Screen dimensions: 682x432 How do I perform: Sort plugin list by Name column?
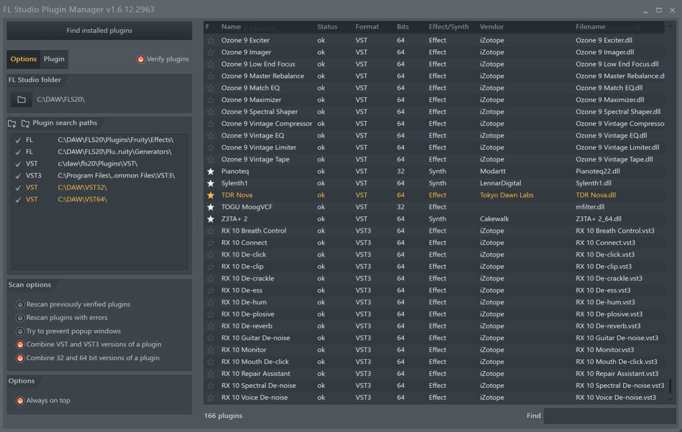pyautogui.click(x=231, y=27)
